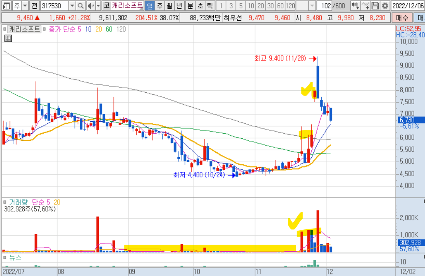Click the LC:52.95 indicator text
Viewport: 425px width, 276px height.
coord(409,29)
